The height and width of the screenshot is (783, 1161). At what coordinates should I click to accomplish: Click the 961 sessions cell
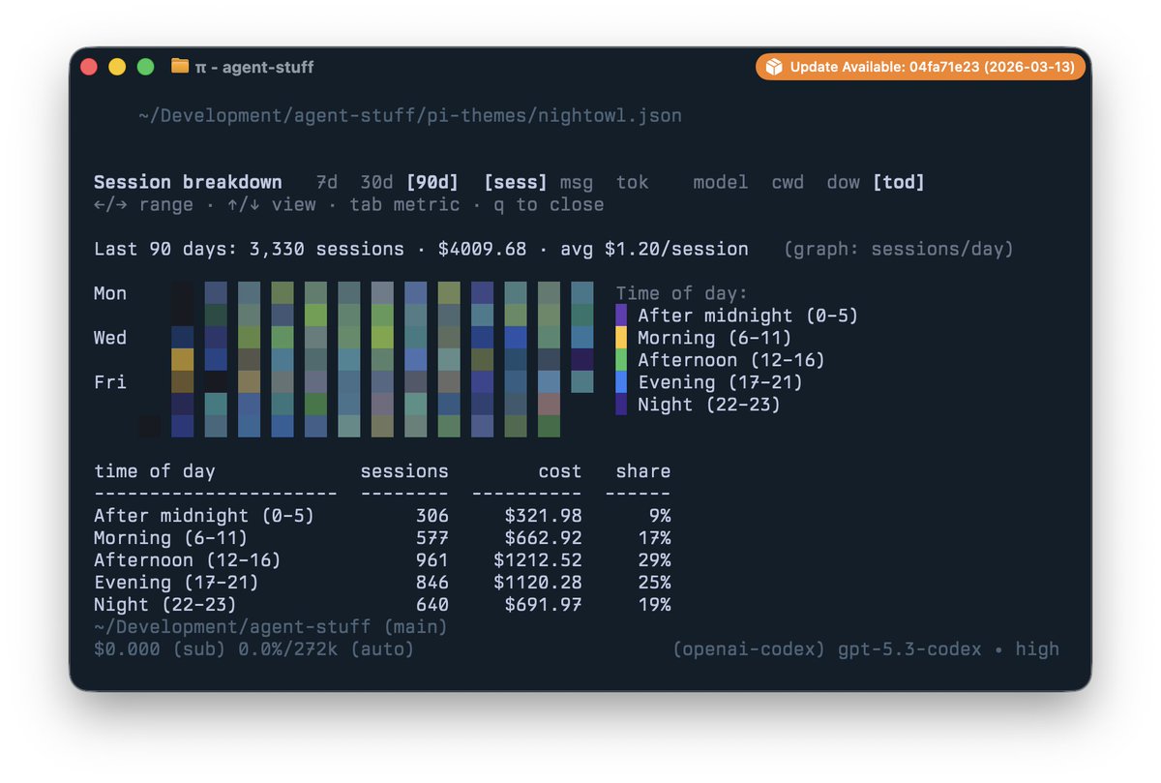[x=432, y=560]
